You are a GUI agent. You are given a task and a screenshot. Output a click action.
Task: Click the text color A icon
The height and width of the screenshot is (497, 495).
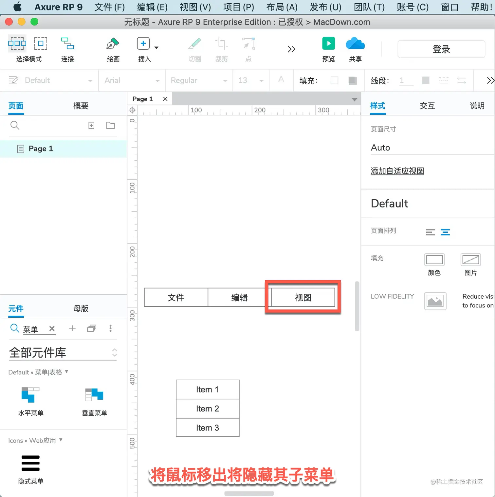281,79
